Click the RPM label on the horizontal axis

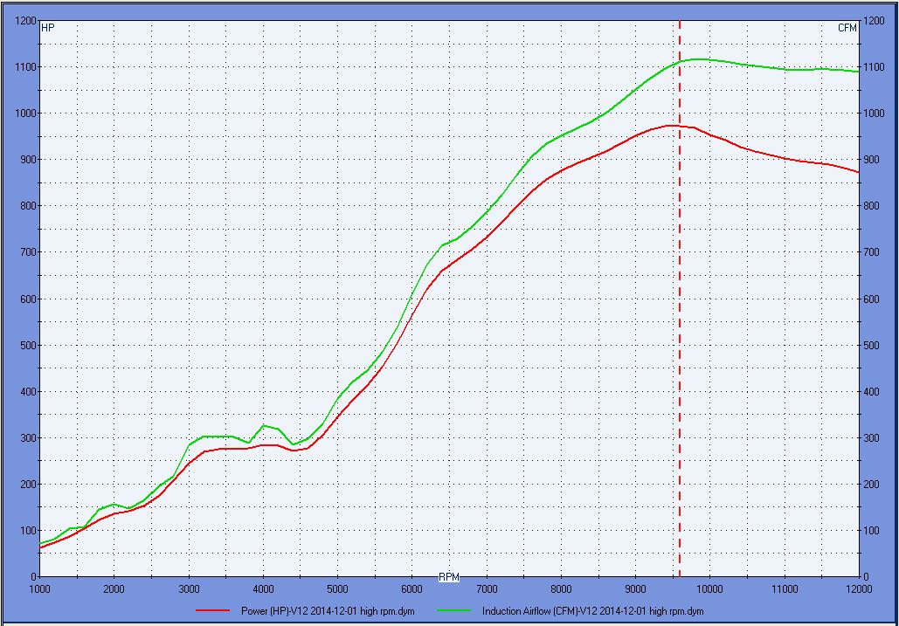tap(449, 577)
